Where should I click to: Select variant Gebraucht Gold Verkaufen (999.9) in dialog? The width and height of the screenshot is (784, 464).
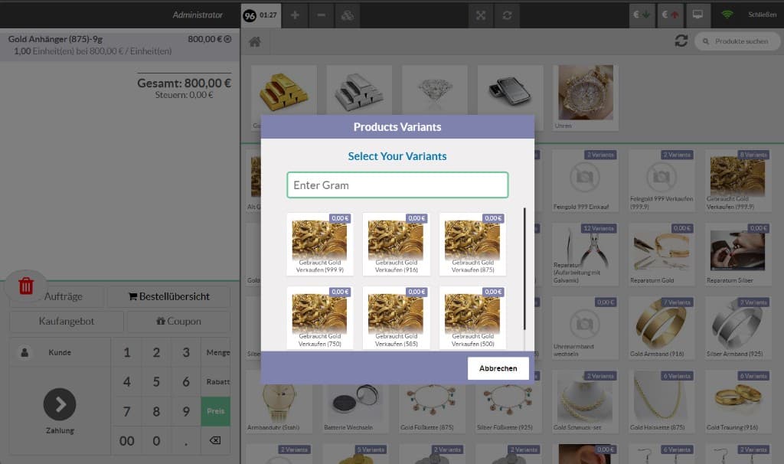point(320,244)
